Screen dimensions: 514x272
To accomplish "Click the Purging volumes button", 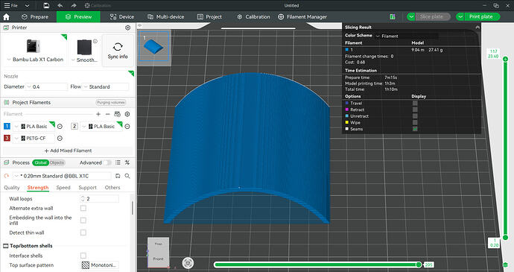I will (x=111, y=102).
